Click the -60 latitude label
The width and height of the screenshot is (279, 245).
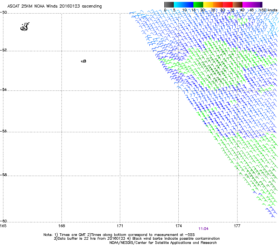click(3, 221)
